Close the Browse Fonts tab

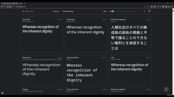coord(21,4)
